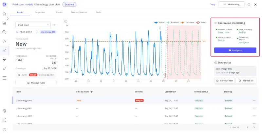262x134 pixels.
Task: Toggle the Actual series in chart legend
Action: (x=159, y=22)
